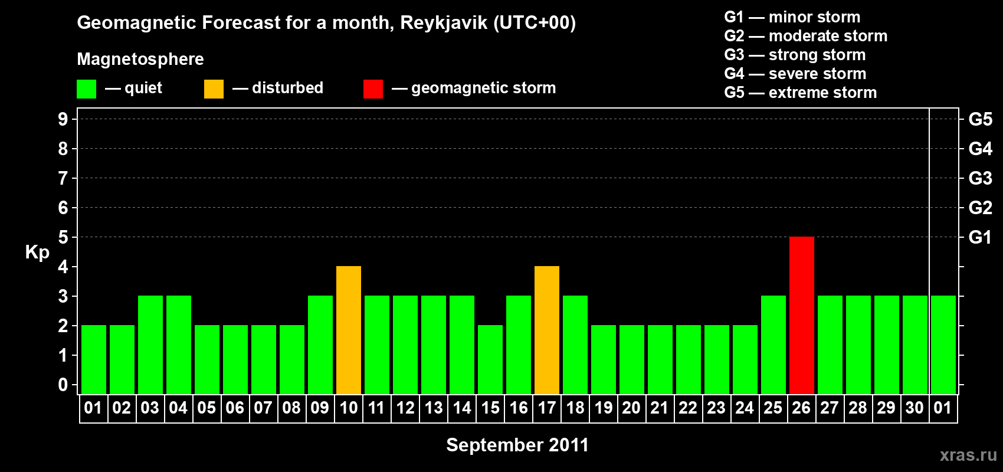Viewport: 1003px width, 472px height.
Task: Click the date label 20
Action: point(631,408)
